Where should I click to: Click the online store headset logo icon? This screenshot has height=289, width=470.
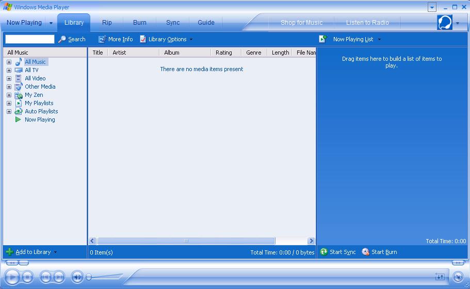pyautogui.click(x=445, y=22)
